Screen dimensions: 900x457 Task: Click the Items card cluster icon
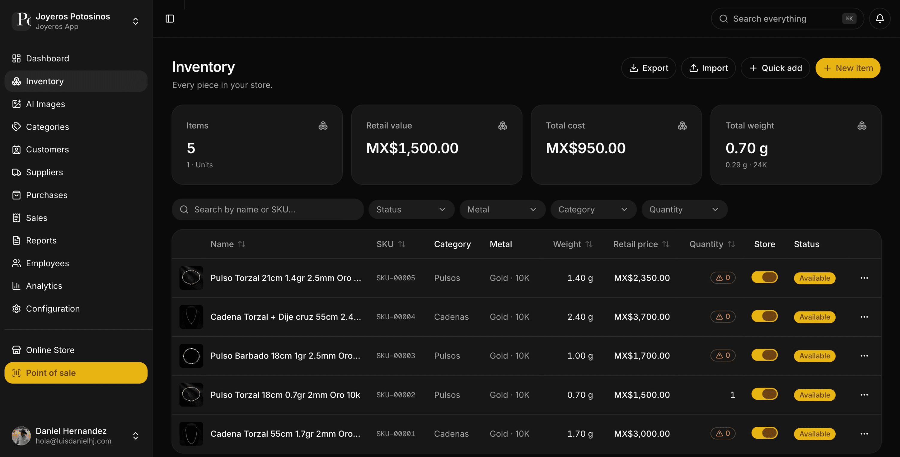tap(323, 125)
